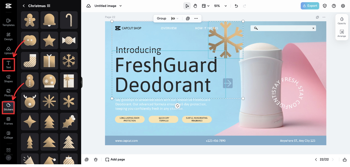This screenshot has height=167, width=350.
Task: Select the reindeer face sticker
Action: tap(30, 101)
